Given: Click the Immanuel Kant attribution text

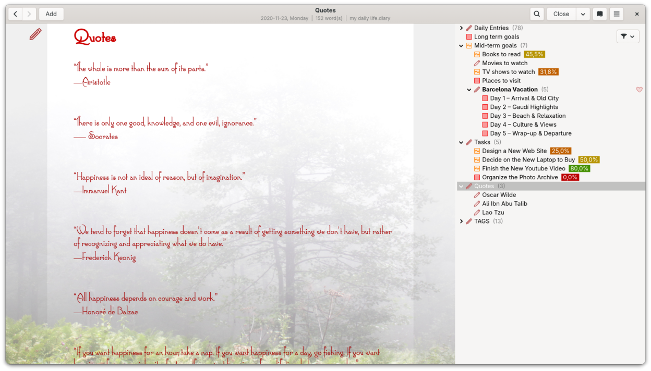Looking at the screenshot, I should pos(100,191).
